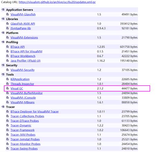Click the plugin icon next to jSyntaxPane-lib
This screenshot has height=152, width=164.
click(x=8, y=28)
